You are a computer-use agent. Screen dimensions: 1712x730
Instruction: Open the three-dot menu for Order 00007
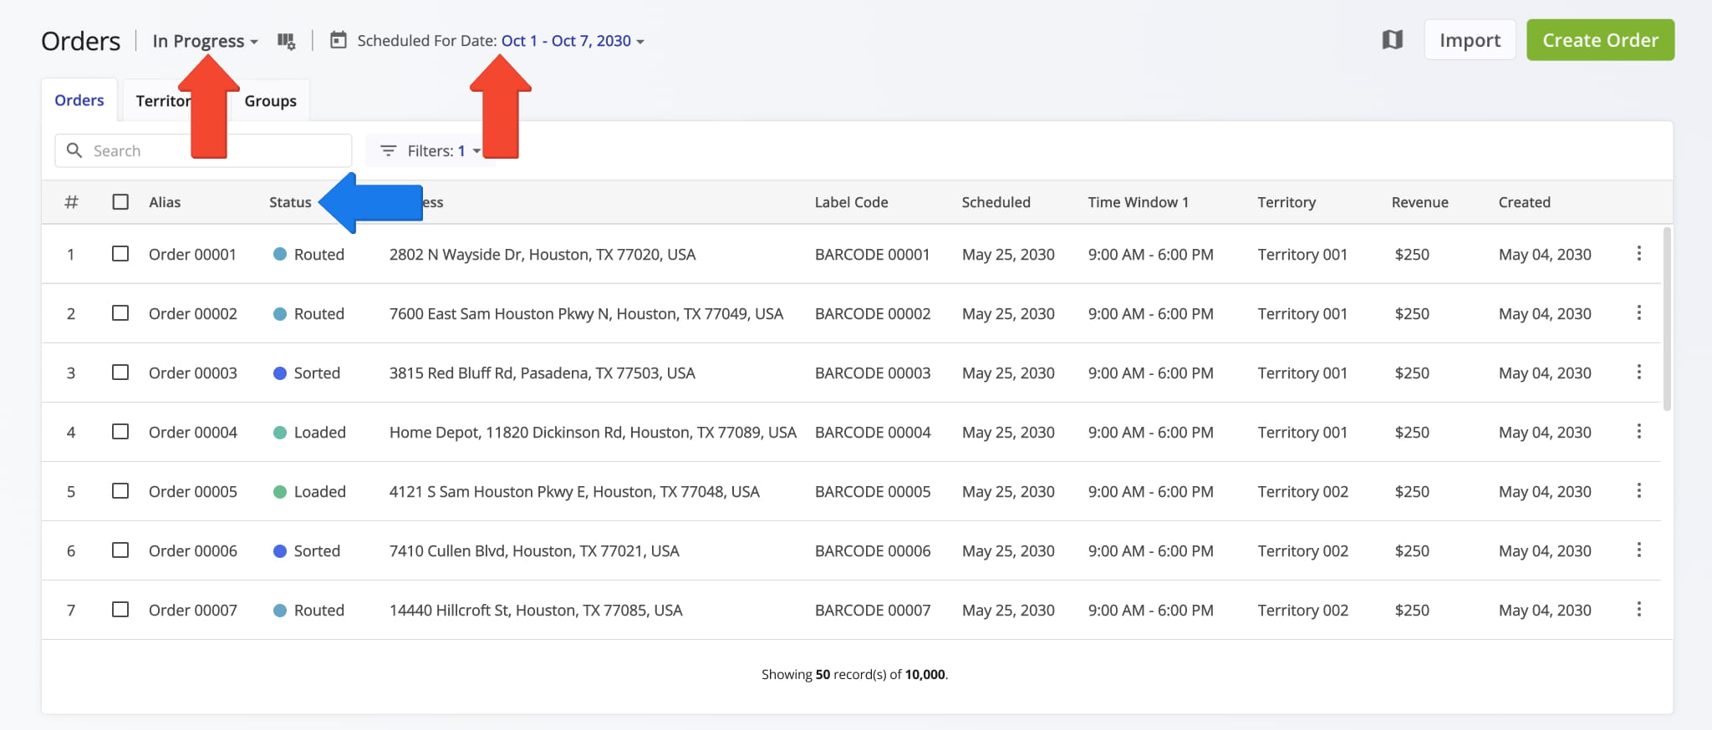coord(1638,609)
